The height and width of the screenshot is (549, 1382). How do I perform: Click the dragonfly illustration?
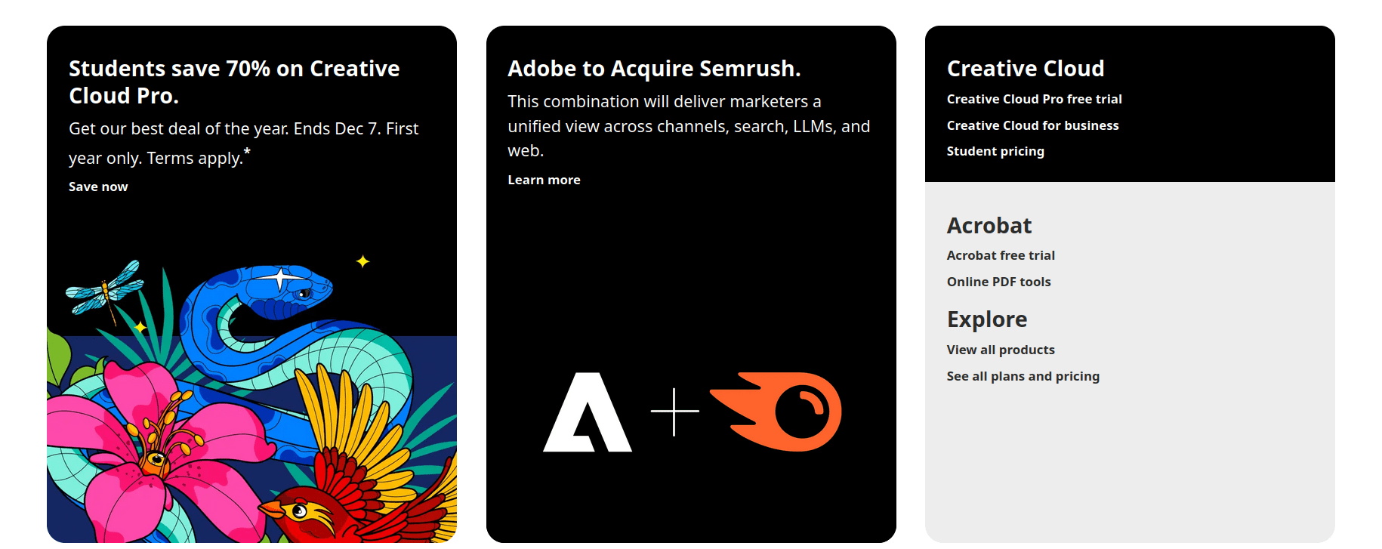[106, 289]
